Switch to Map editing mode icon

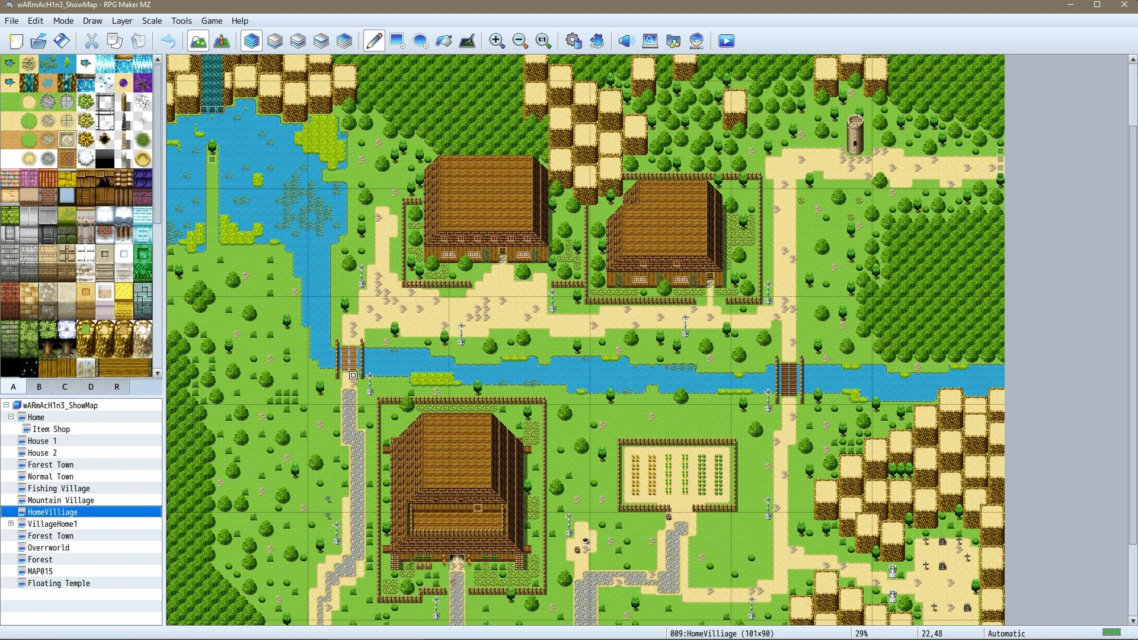198,41
